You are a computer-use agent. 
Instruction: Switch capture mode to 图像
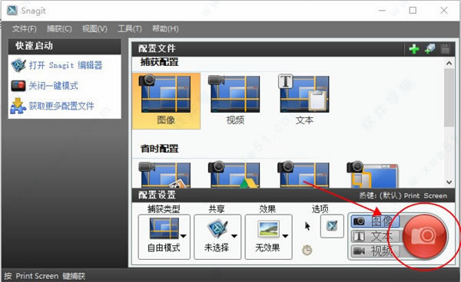click(x=376, y=221)
